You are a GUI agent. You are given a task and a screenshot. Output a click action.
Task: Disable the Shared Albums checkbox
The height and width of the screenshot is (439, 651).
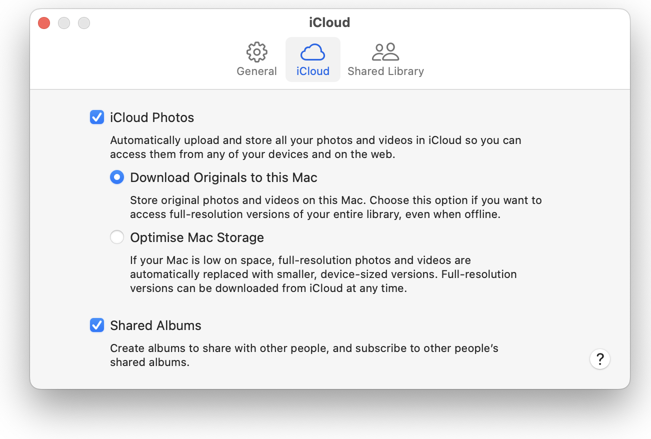[x=97, y=325]
